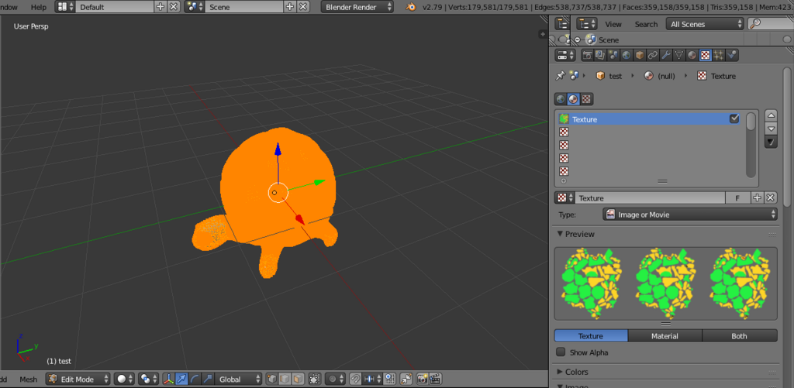Select the Texture preview tab
Viewport: 794px width, 388px height.
coord(591,336)
